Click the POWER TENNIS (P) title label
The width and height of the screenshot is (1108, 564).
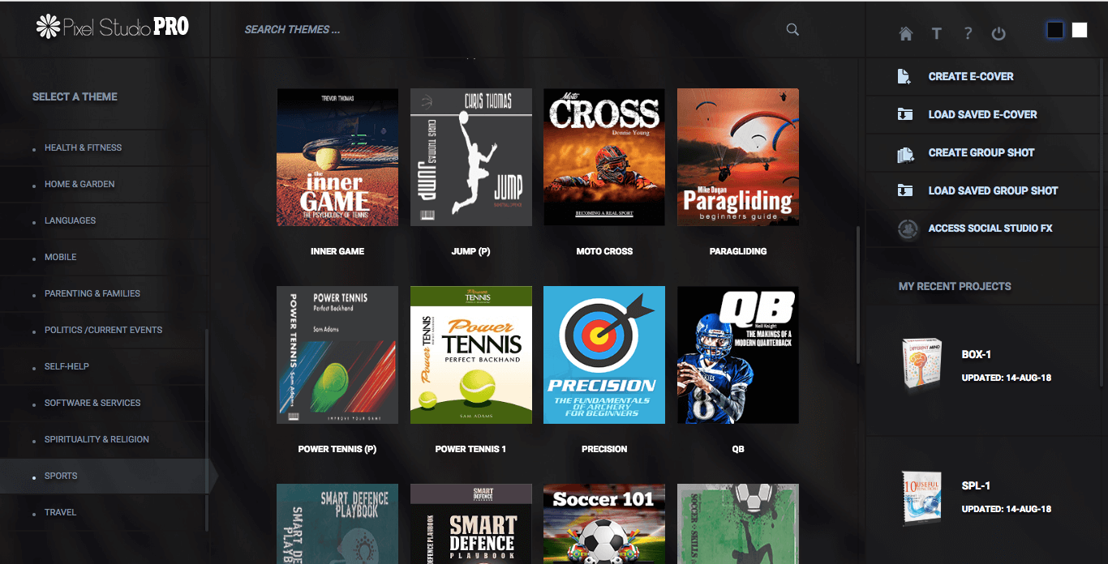(337, 449)
